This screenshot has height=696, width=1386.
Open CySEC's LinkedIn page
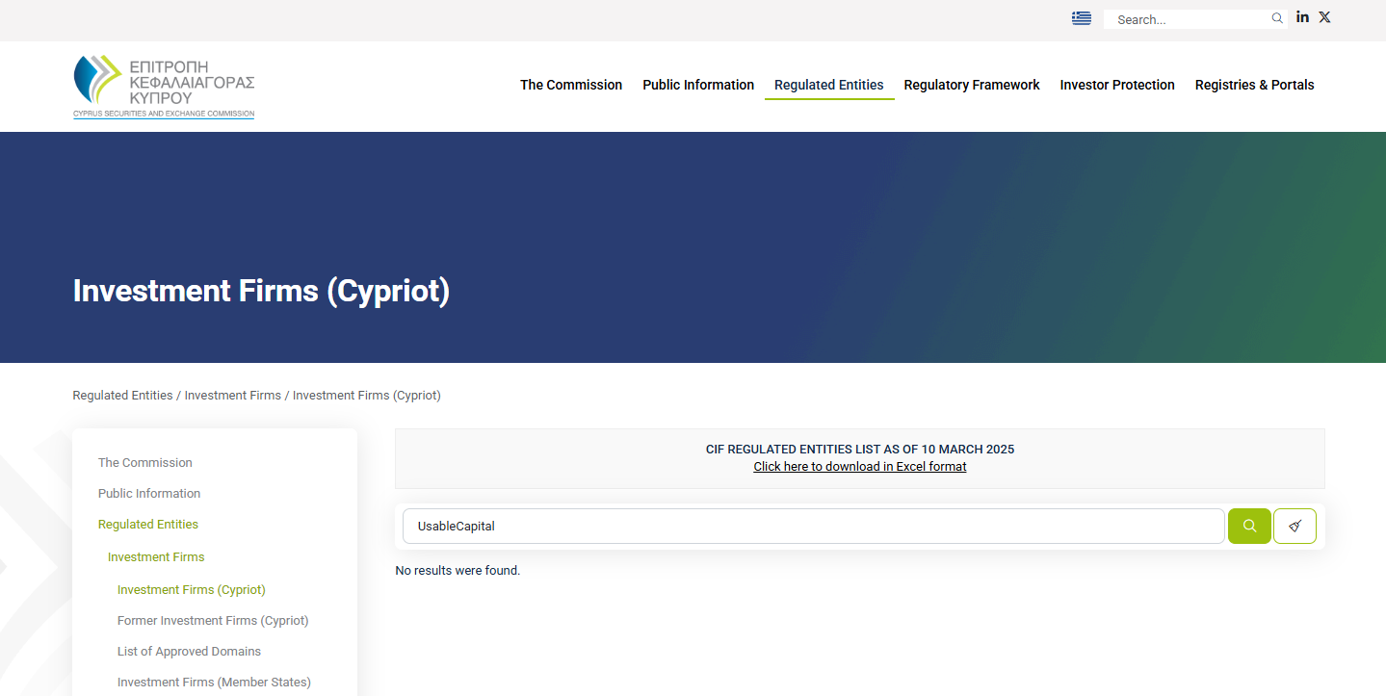pyautogui.click(x=1302, y=16)
